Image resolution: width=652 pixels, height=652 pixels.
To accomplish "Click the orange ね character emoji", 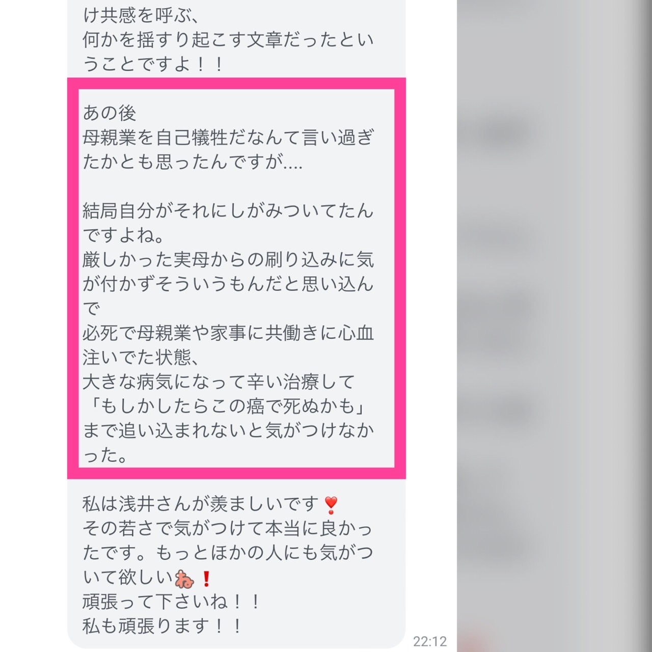I will [x=184, y=579].
